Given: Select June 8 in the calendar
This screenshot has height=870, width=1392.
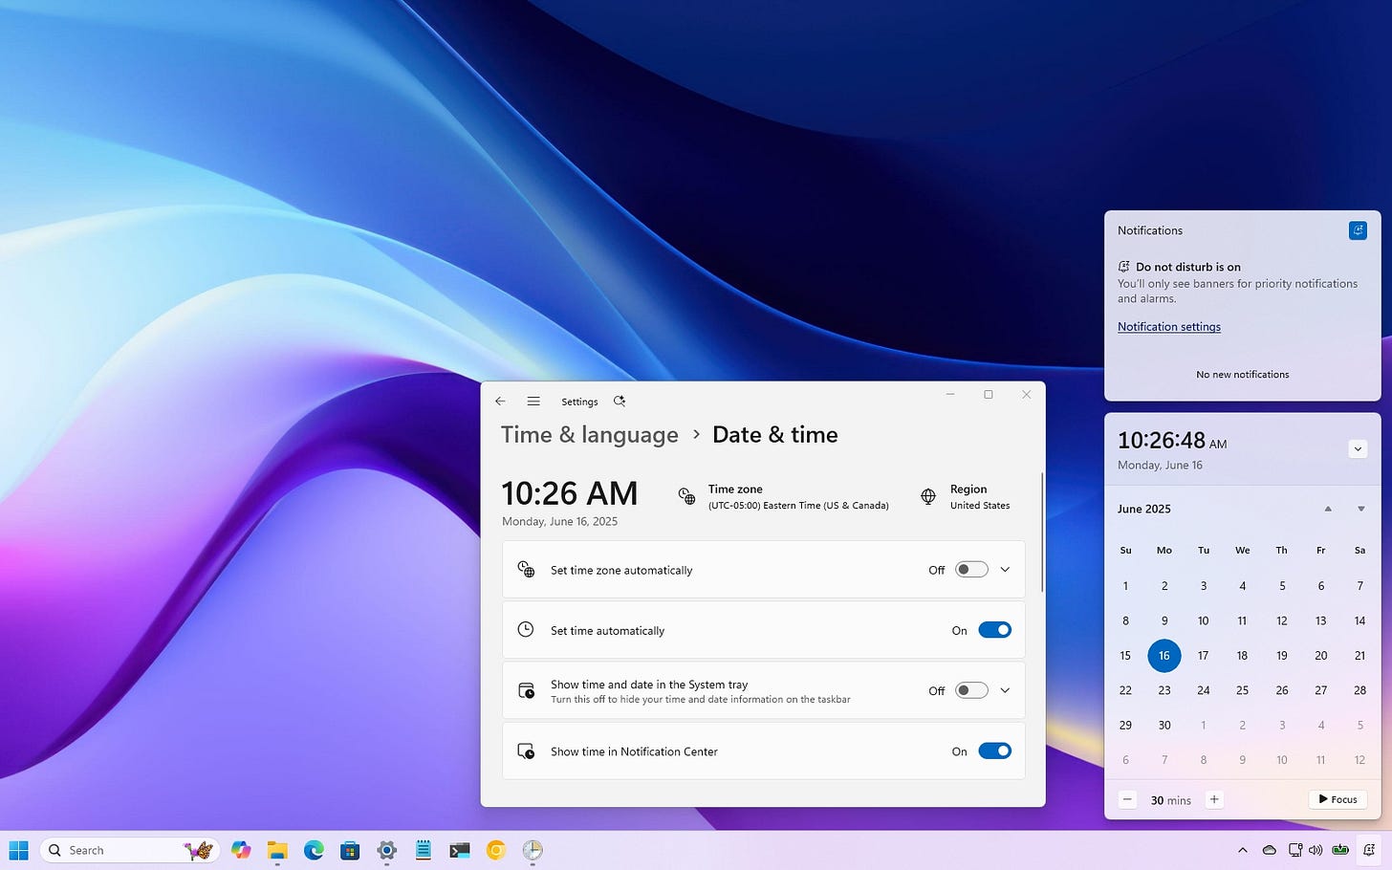Looking at the screenshot, I should pyautogui.click(x=1125, y=620).
